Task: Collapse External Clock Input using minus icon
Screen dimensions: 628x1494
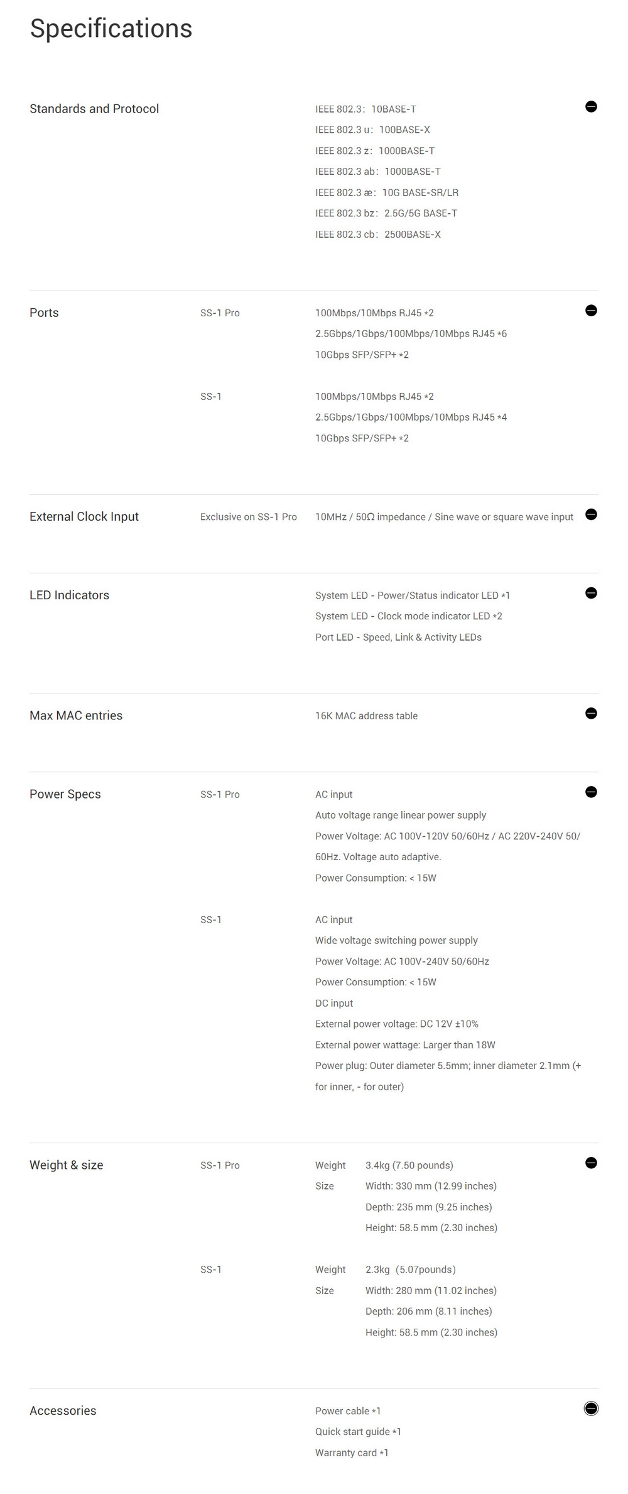Action: coord(591,514)
